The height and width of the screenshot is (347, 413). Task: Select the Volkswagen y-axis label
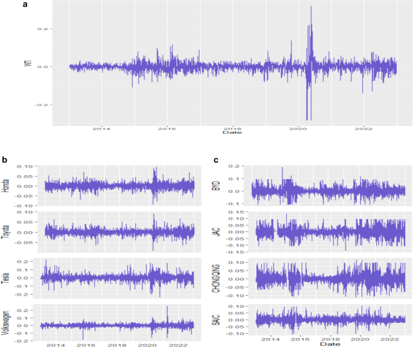tap(5, 323)
